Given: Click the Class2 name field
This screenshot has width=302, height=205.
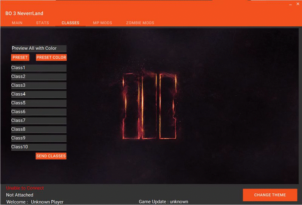Looking at the screenshot, I should pos(39,77).
